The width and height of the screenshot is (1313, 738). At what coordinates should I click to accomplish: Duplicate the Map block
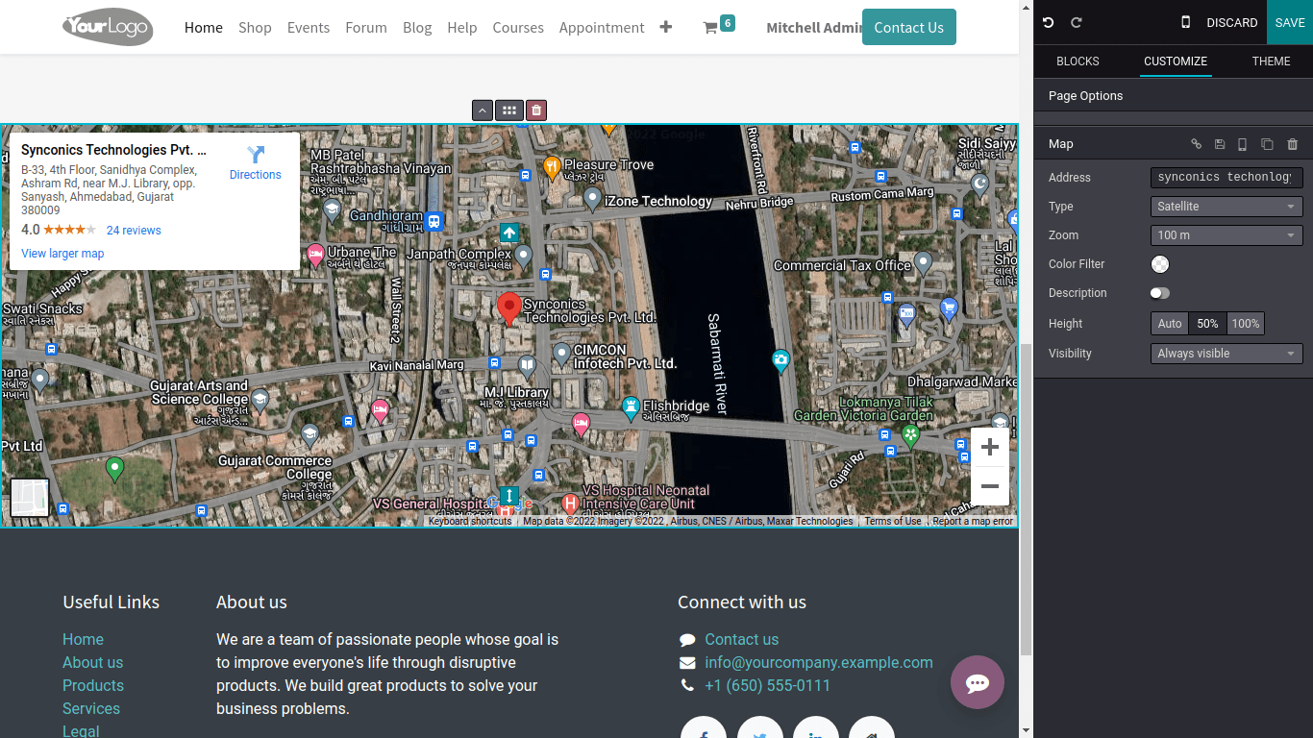(1267, 144)
